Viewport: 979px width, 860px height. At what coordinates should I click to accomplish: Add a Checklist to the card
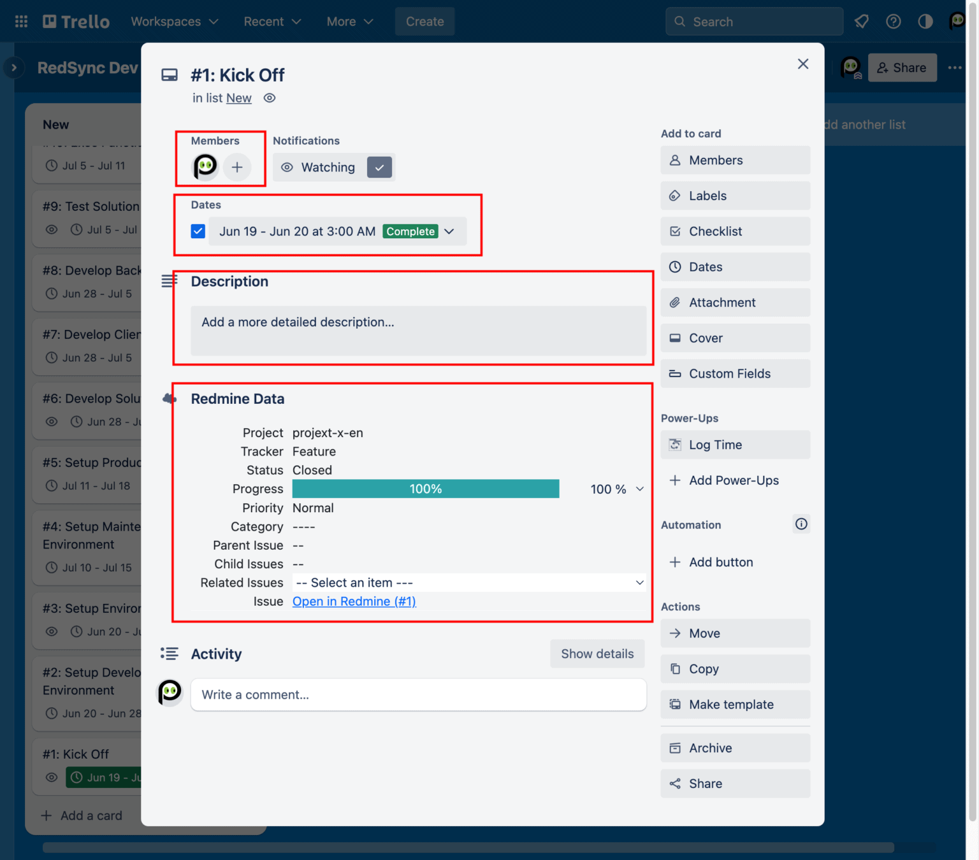pos(734,231)
